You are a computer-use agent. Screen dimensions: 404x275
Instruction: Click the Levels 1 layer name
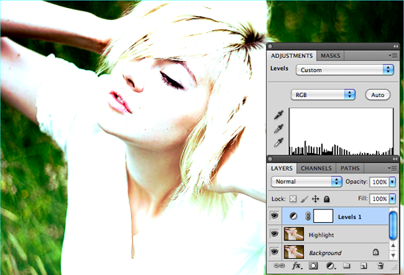tap(350, 217)
